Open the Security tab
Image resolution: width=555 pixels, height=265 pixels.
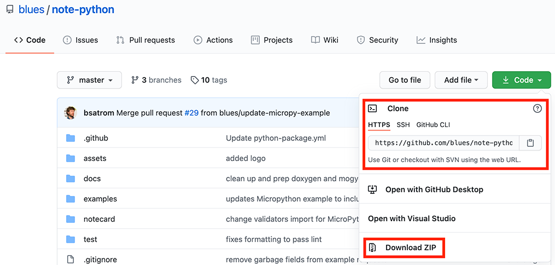click(377, 40)
